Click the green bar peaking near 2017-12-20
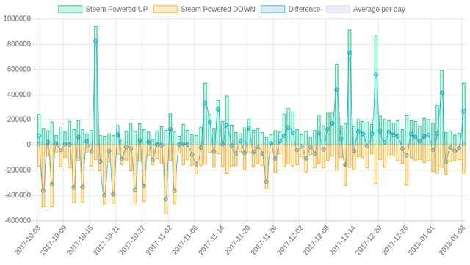 coord(376,90)
